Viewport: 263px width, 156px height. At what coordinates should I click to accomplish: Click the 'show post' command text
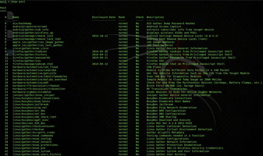[18, 2]
